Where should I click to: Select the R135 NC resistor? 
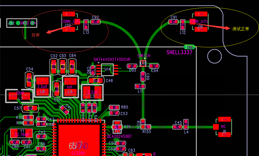click(146, 127)
